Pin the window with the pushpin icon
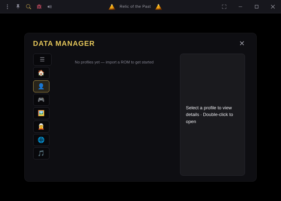 (x=18, y=7)
